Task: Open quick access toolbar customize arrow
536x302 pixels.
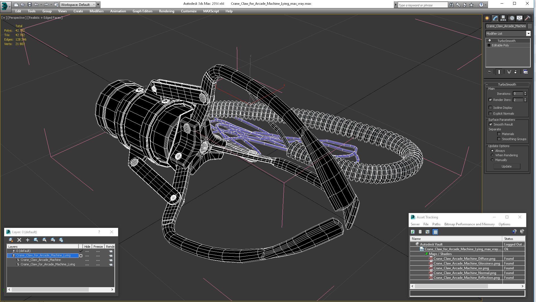Action: click(98, 4)
